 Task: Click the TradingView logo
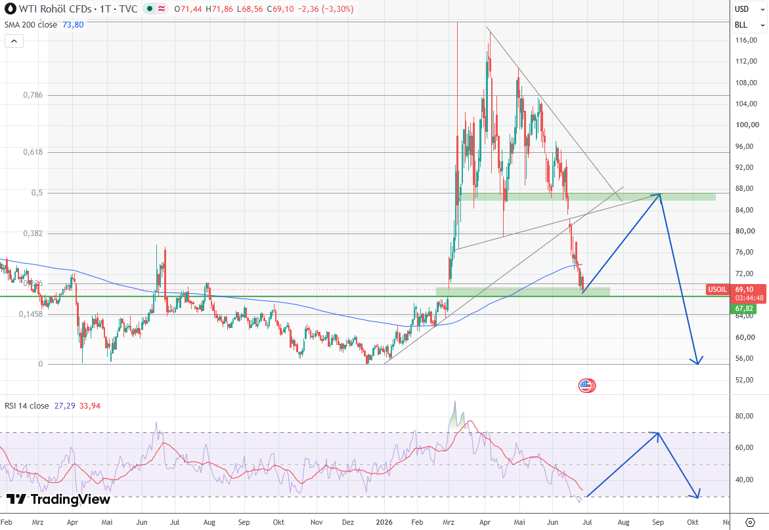coord(58,499)
